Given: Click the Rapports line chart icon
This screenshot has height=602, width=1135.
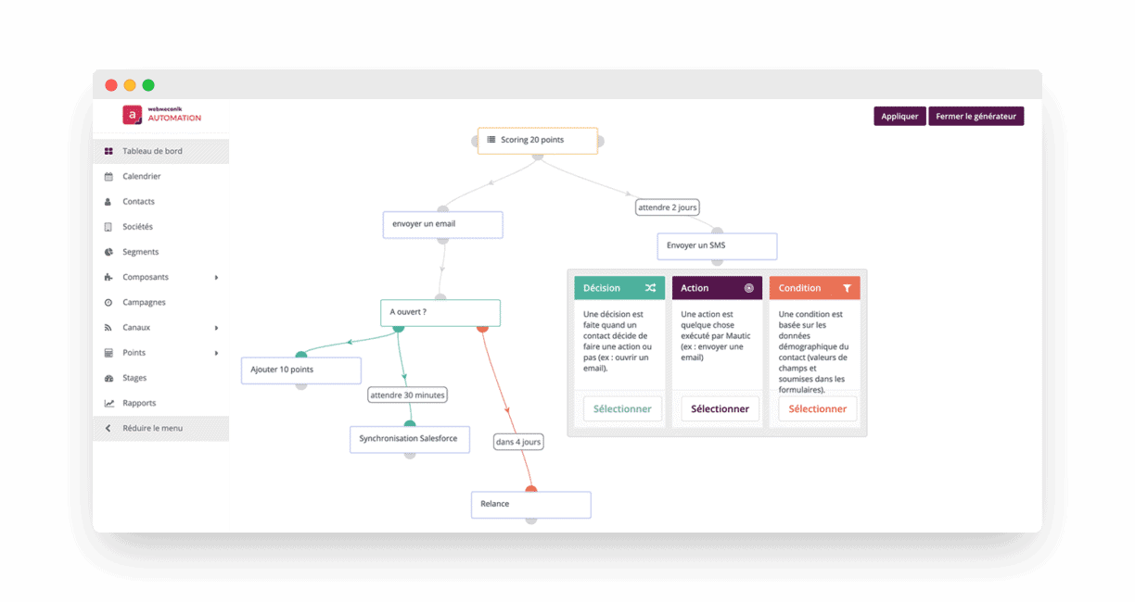Looking at the screenshot, I should click(108, 403).
